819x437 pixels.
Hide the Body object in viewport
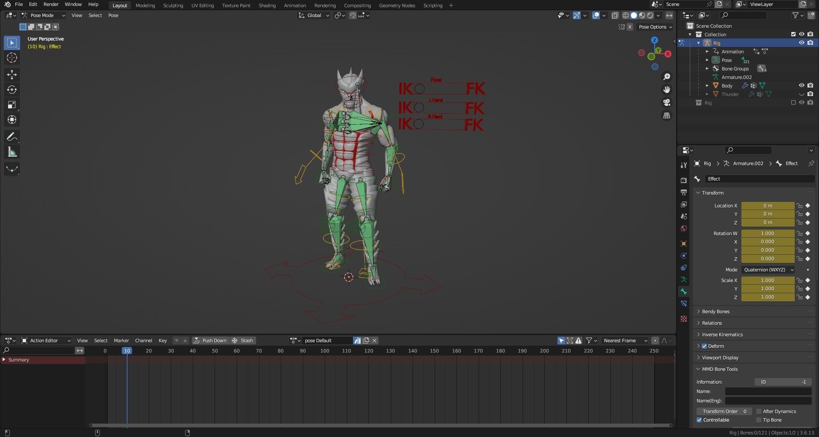pyautogui.click(x=802, y=85)
